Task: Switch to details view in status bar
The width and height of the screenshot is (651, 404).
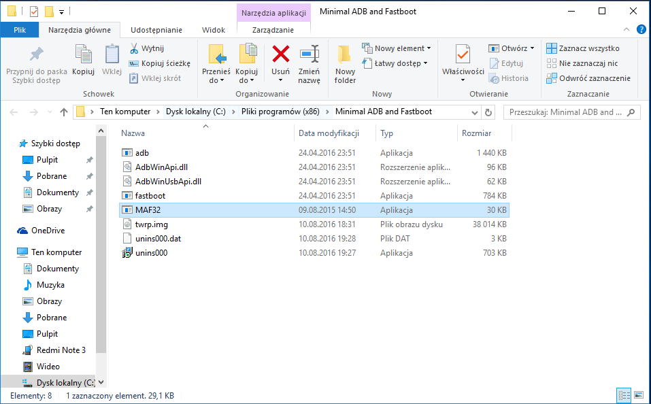Action: [x=624, y=395]
